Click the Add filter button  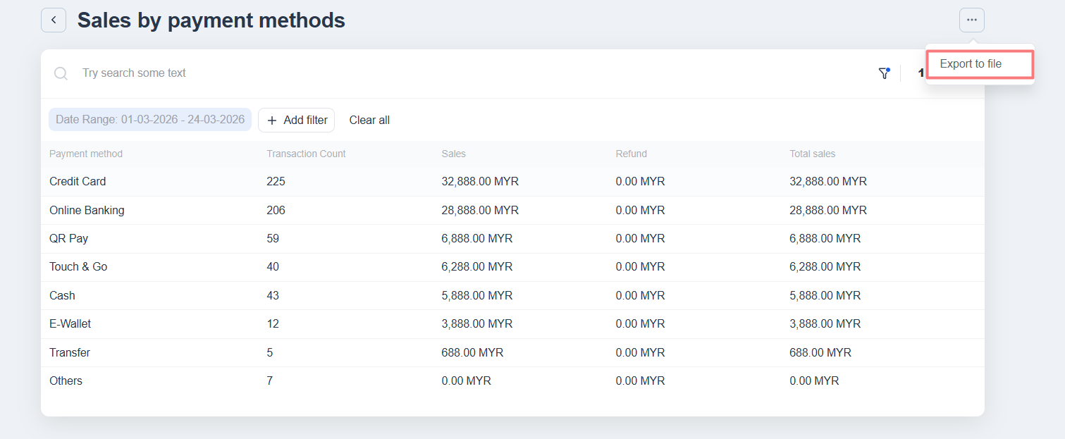point(297,120)
